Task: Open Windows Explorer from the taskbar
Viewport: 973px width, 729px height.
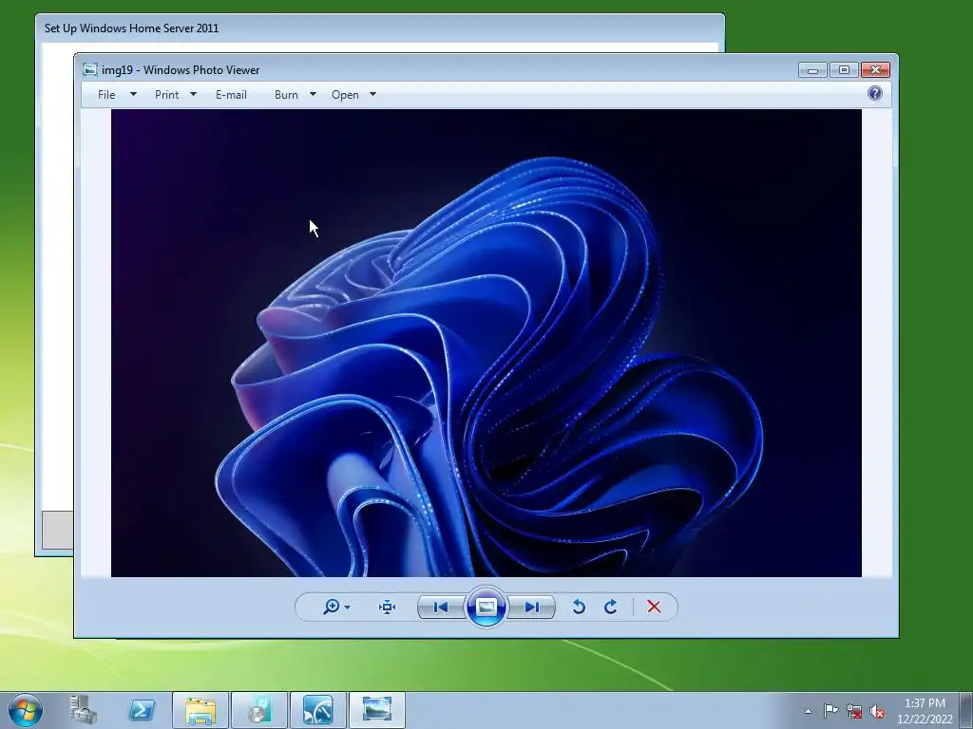Action: pyautogui.click(x=200, y=710)
